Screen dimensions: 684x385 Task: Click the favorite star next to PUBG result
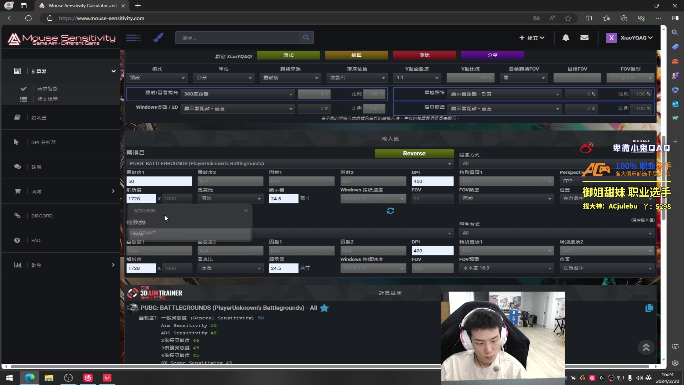[x=324, y=308]
